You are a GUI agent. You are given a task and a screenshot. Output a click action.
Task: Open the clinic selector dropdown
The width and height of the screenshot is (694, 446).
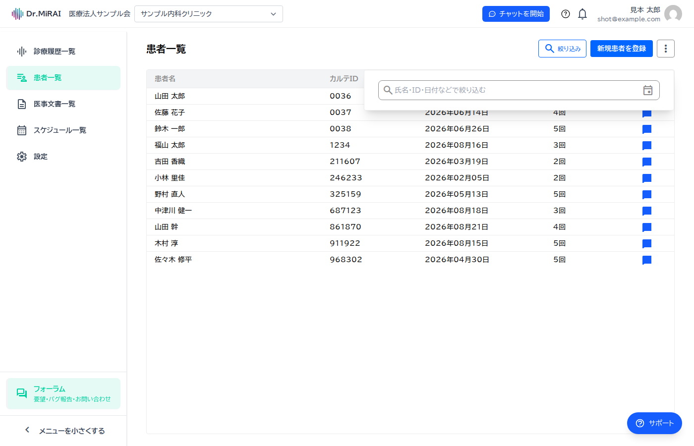tap(209, 14)
